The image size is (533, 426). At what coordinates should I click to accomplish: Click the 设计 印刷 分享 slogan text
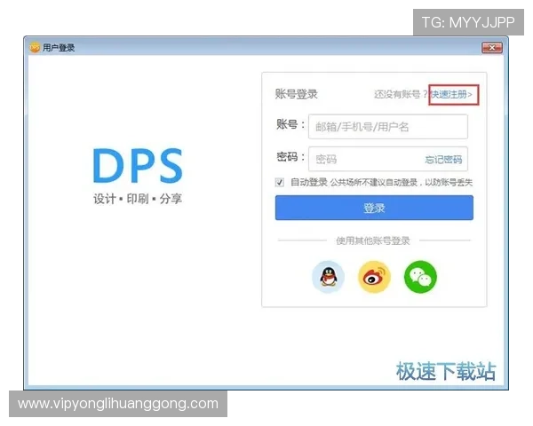coord(138,199)
